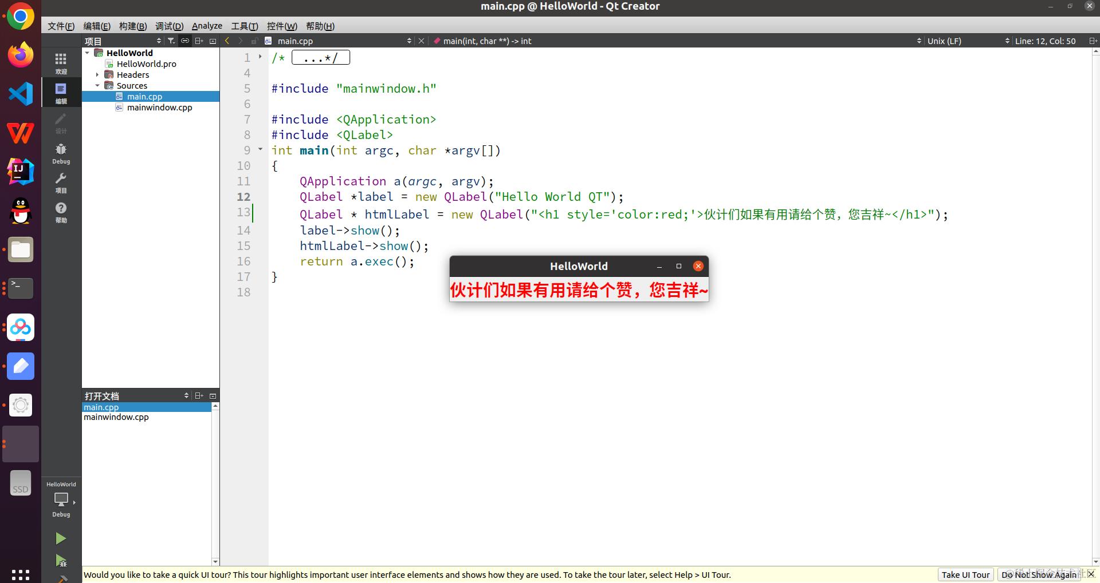Click the red heading label in HelloWorld window

(579, 290)
